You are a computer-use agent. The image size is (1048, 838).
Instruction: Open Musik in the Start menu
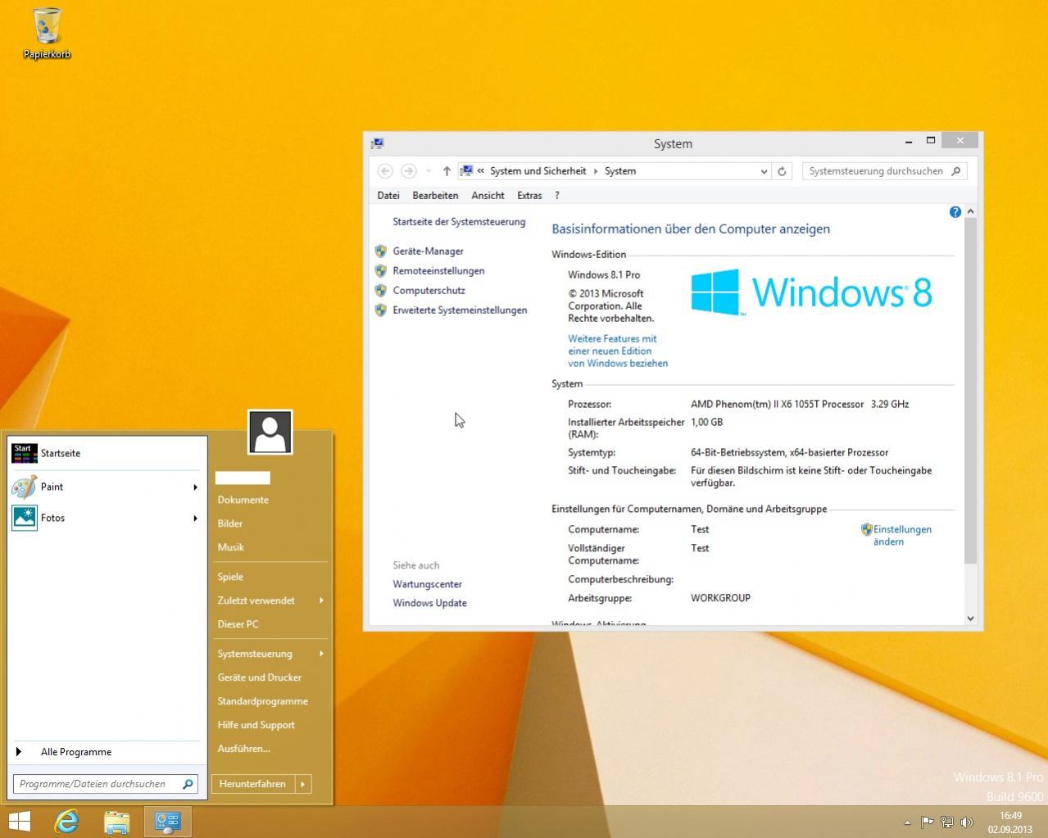click(230, 547)
